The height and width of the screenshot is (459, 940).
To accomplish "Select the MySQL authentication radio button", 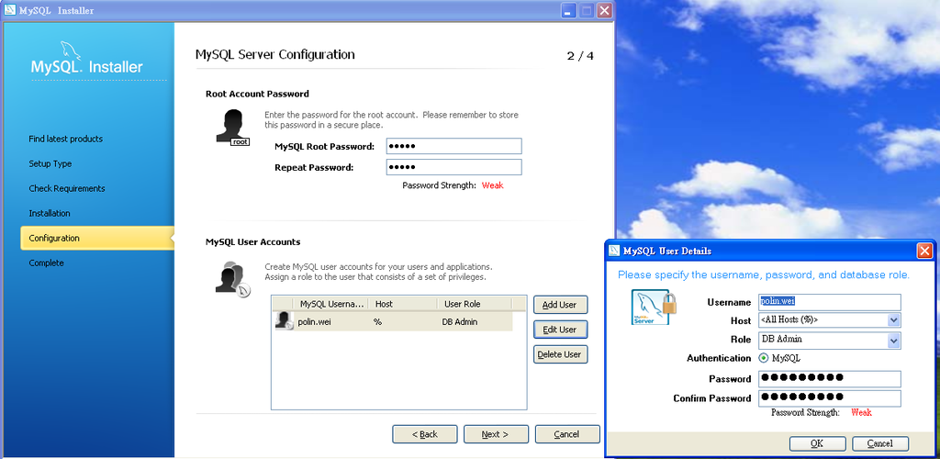I will coord(764,358).
